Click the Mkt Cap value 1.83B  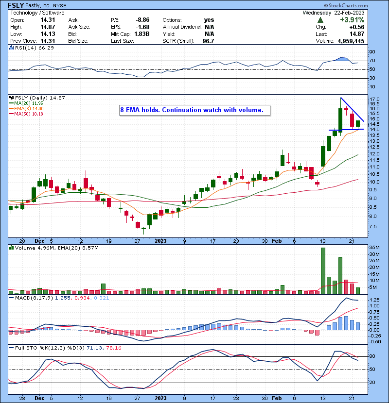click(142, 34)
